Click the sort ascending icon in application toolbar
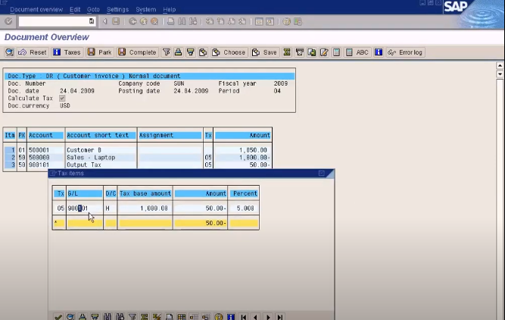The height and width of the screenshot is (320, 505). tap(178, 52)
